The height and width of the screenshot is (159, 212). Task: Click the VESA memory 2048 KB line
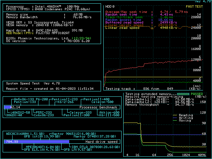coord(40,25)
